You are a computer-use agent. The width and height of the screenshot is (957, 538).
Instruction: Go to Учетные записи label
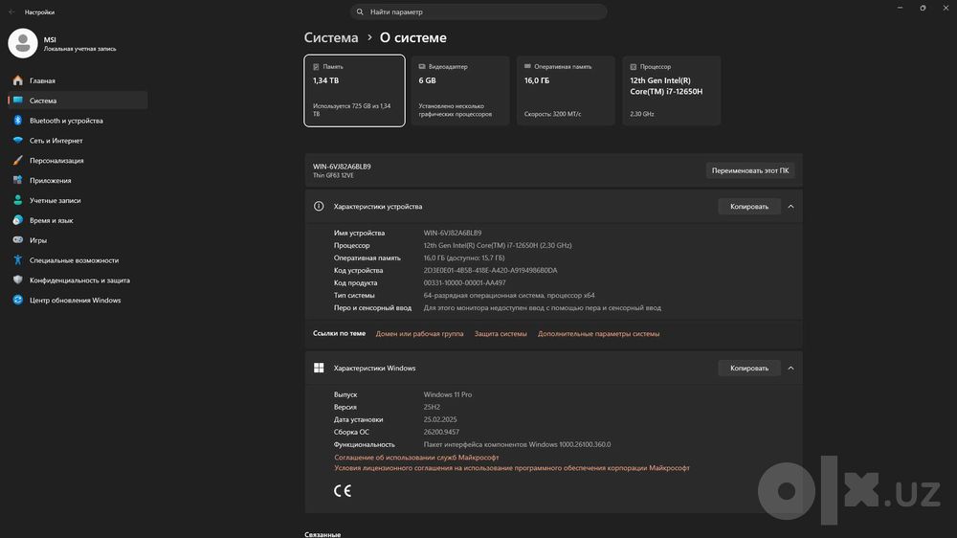(55, 200)
